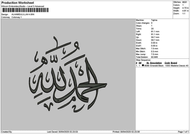
Task: Click the Brand column header
Action: coord(174,63)
